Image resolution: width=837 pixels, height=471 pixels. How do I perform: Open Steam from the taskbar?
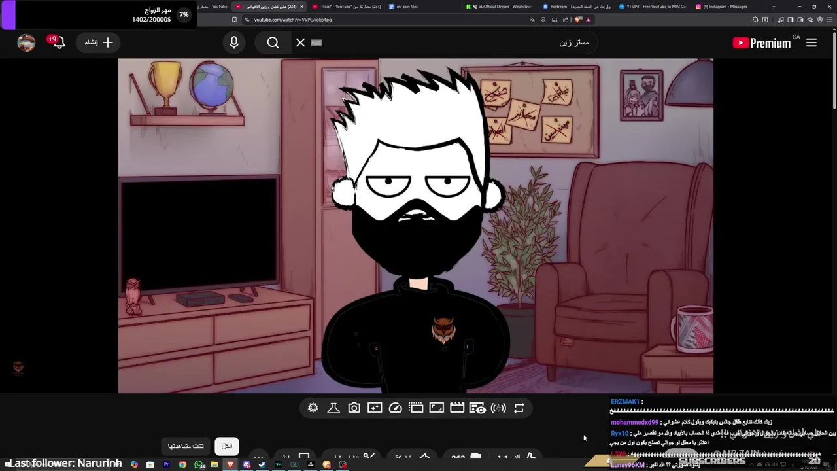pos(262,464)
